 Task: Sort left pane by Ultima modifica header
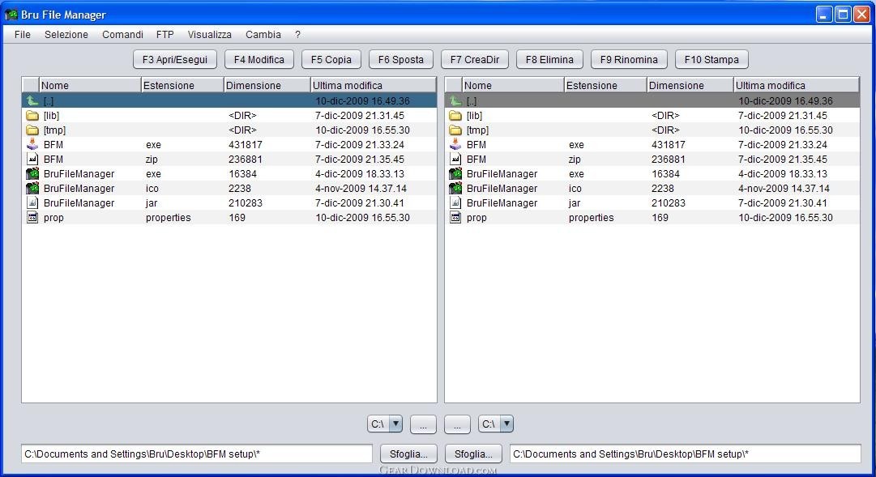pos(374,86)
